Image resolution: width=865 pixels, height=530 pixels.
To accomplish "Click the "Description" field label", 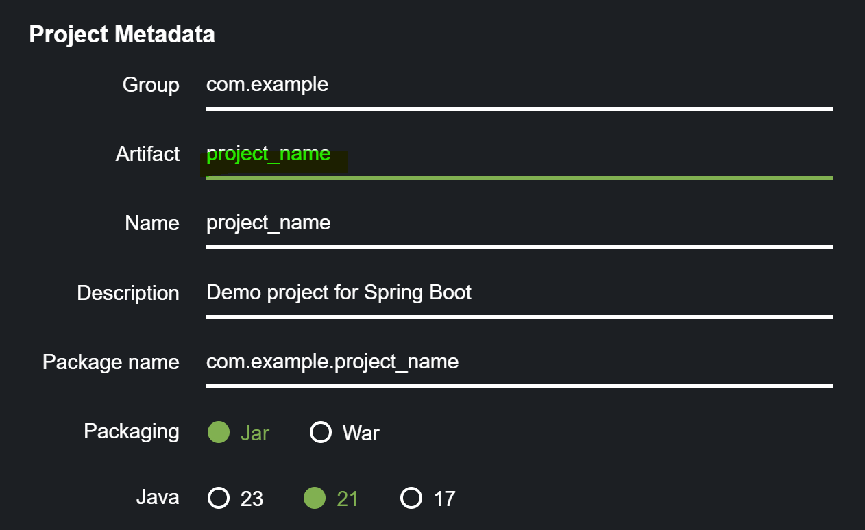I will tap(128, 293).
